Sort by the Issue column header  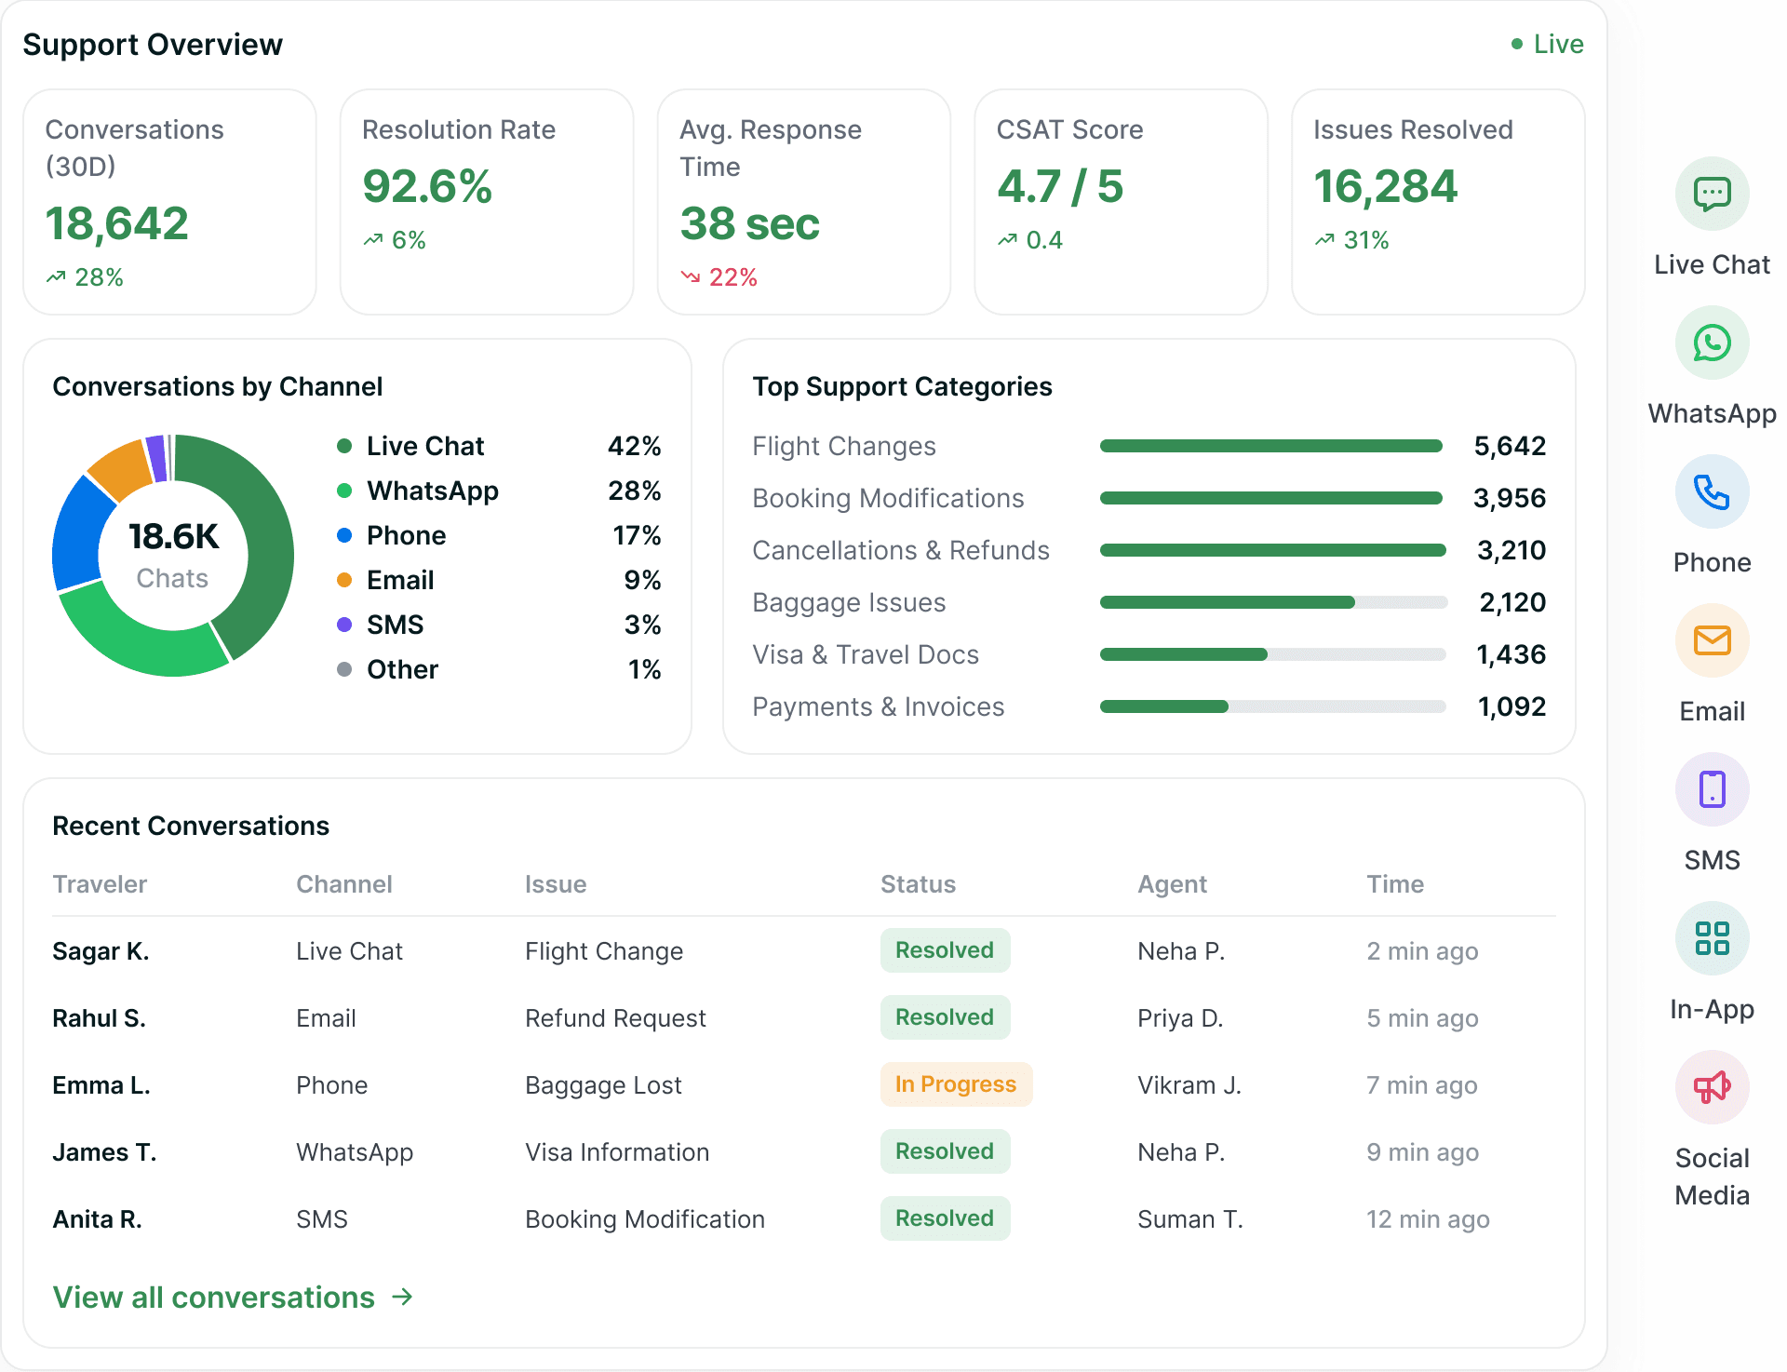tap(556, 883)
